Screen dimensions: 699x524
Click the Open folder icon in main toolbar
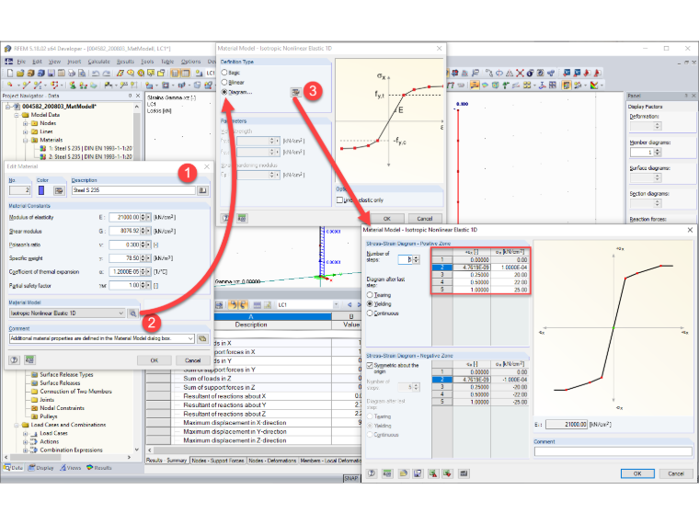pyautogui.click(x=20, y=73)
